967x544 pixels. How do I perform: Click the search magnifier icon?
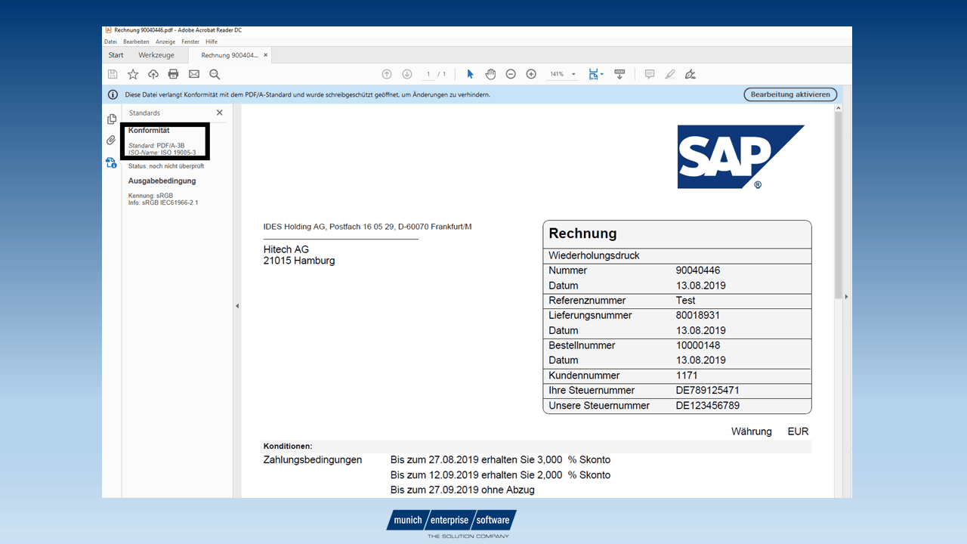215,74
